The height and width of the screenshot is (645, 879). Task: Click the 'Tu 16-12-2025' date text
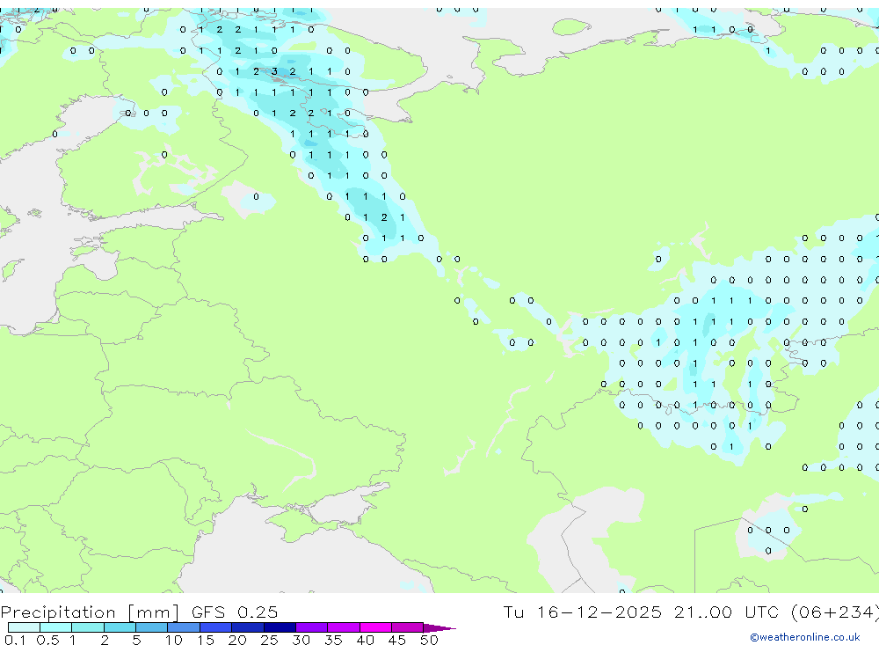point(583,612)
